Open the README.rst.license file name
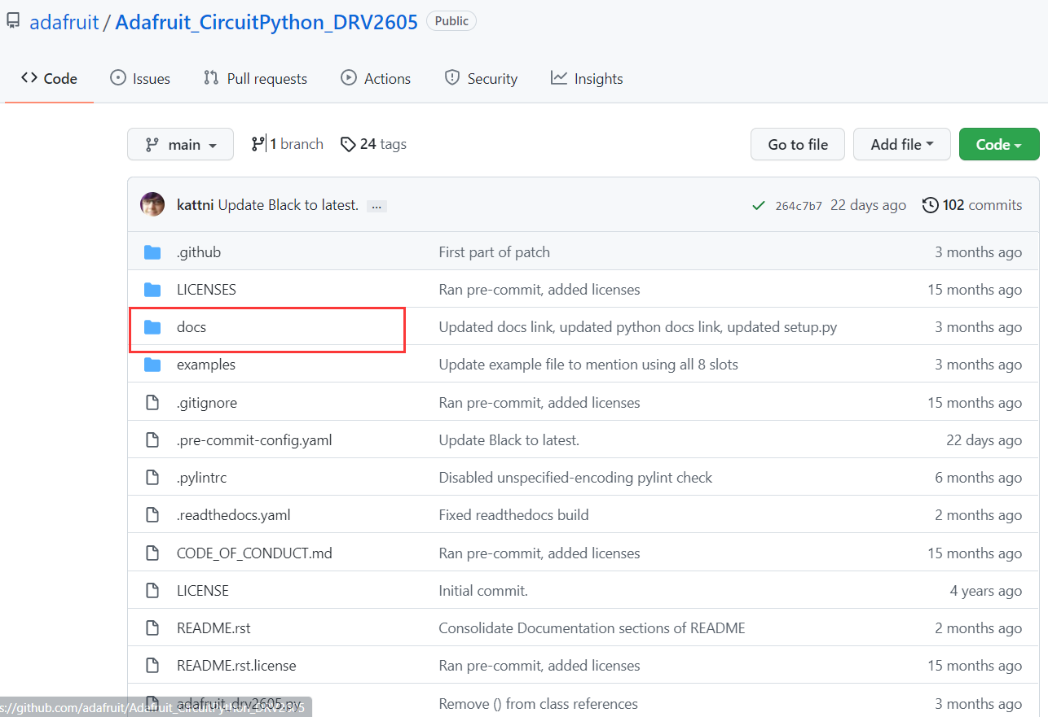Image resolution: width=1048 pixels, height=717 pixels. tap(236, 666)
